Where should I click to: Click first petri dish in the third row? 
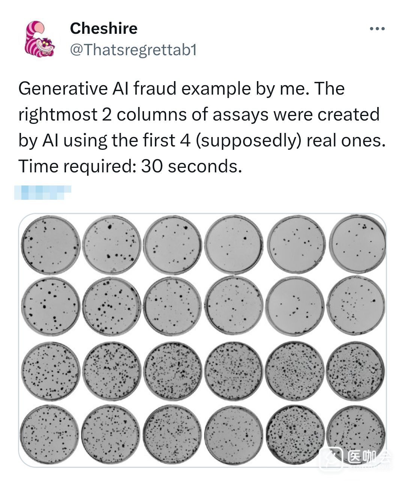coord(51,371)
